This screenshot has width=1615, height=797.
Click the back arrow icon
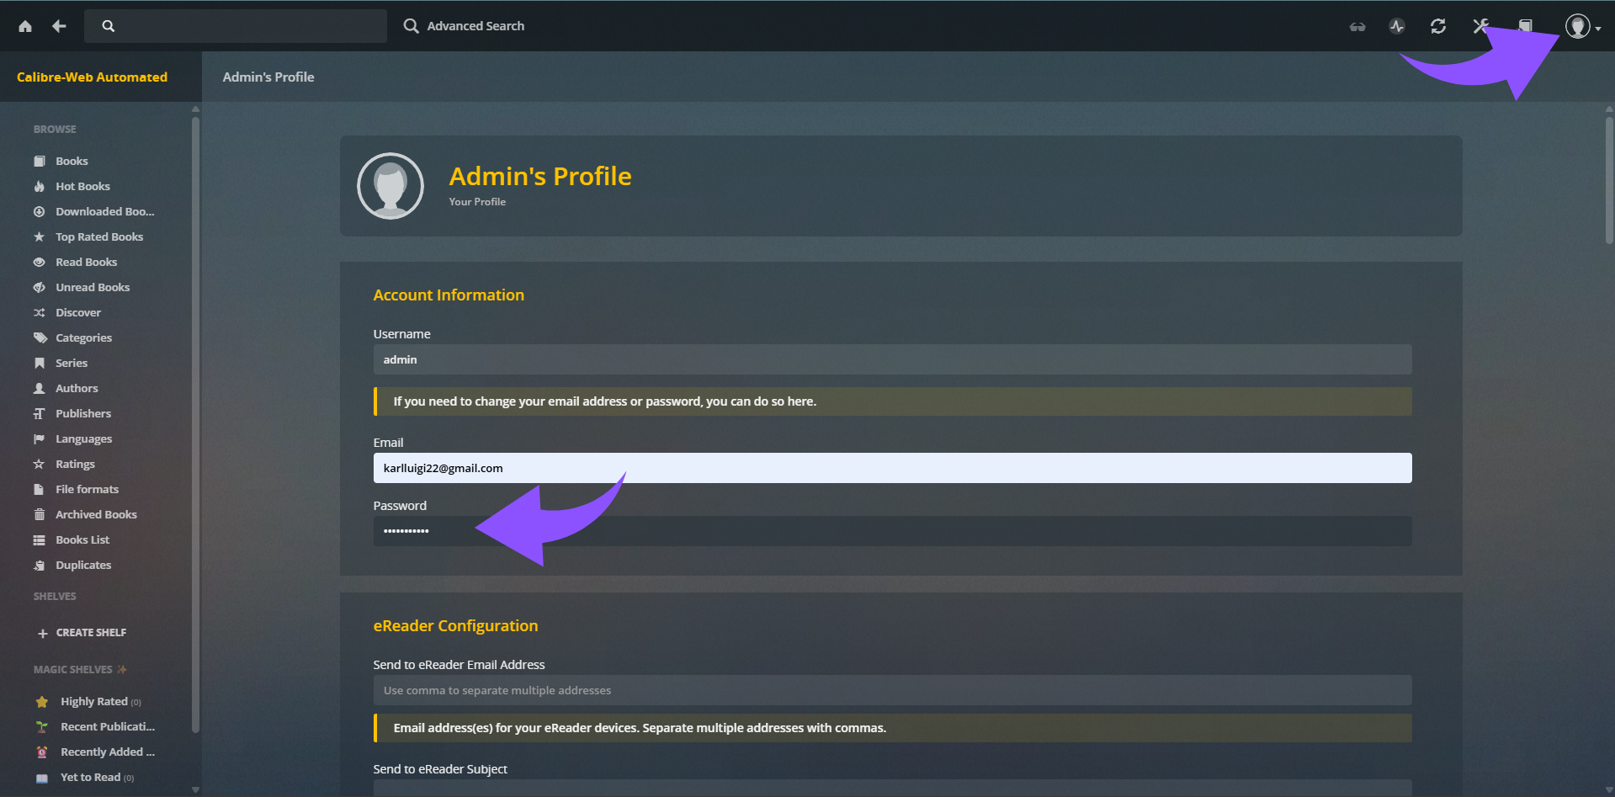coord(59,26)
